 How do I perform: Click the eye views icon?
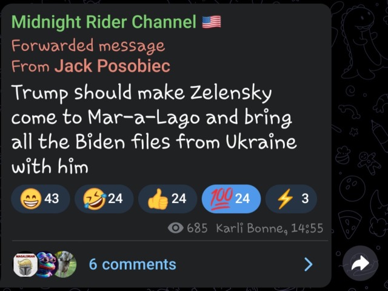tap(175, 228)
